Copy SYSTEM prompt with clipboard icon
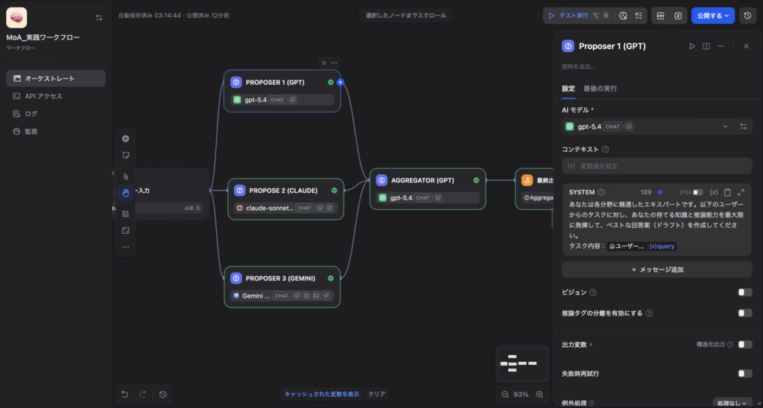The width and height of the screenshot is (763, 408). [727, 192]
